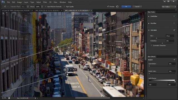Click the Bokeh Color slider handle

(149, 74)
